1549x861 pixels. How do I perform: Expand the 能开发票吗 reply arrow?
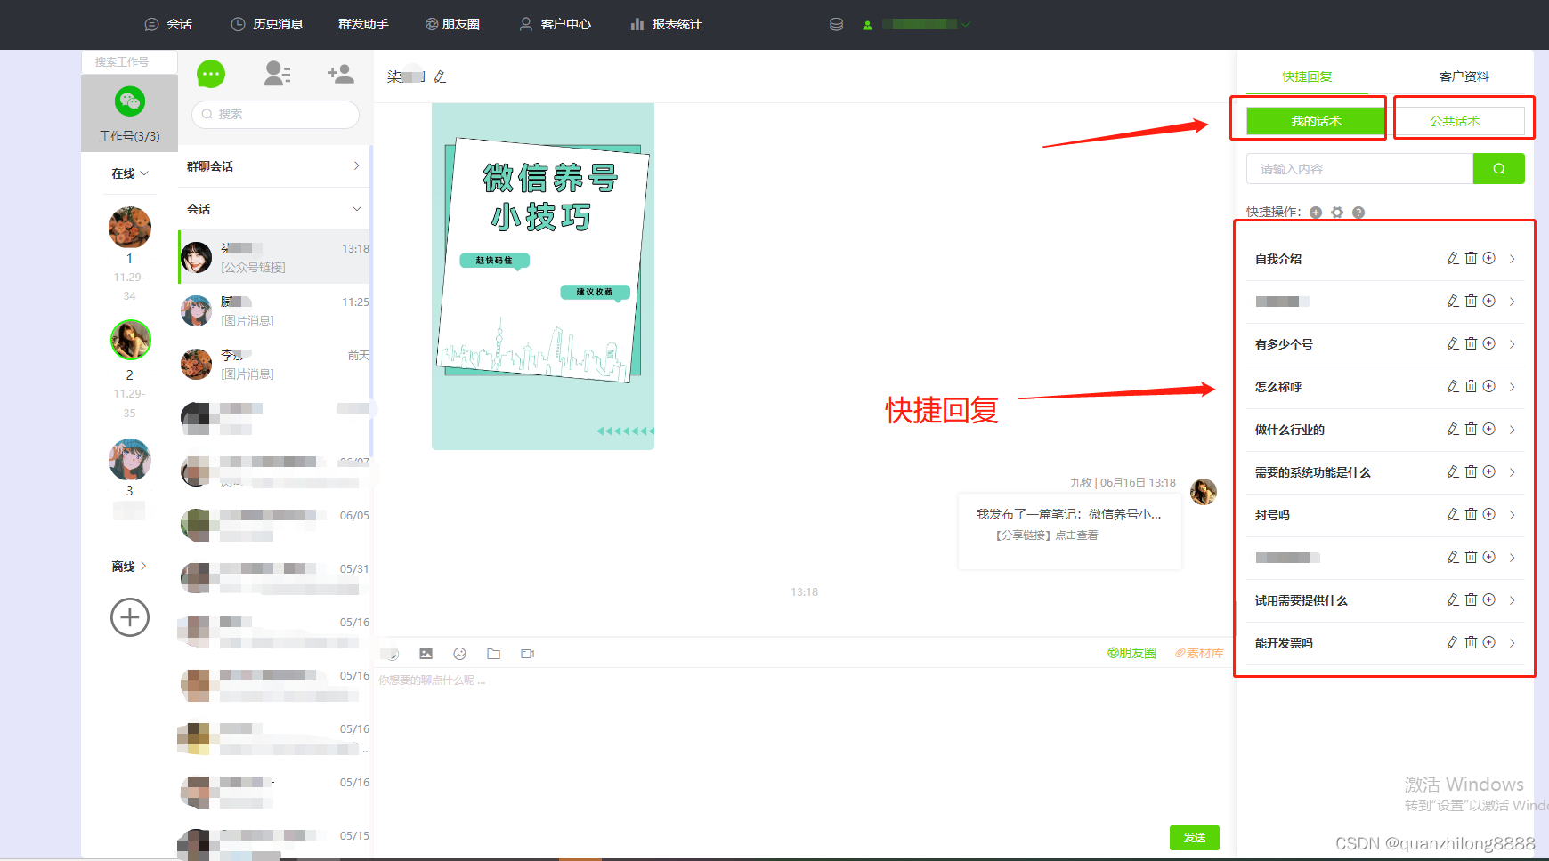(x=1512, y=643)
